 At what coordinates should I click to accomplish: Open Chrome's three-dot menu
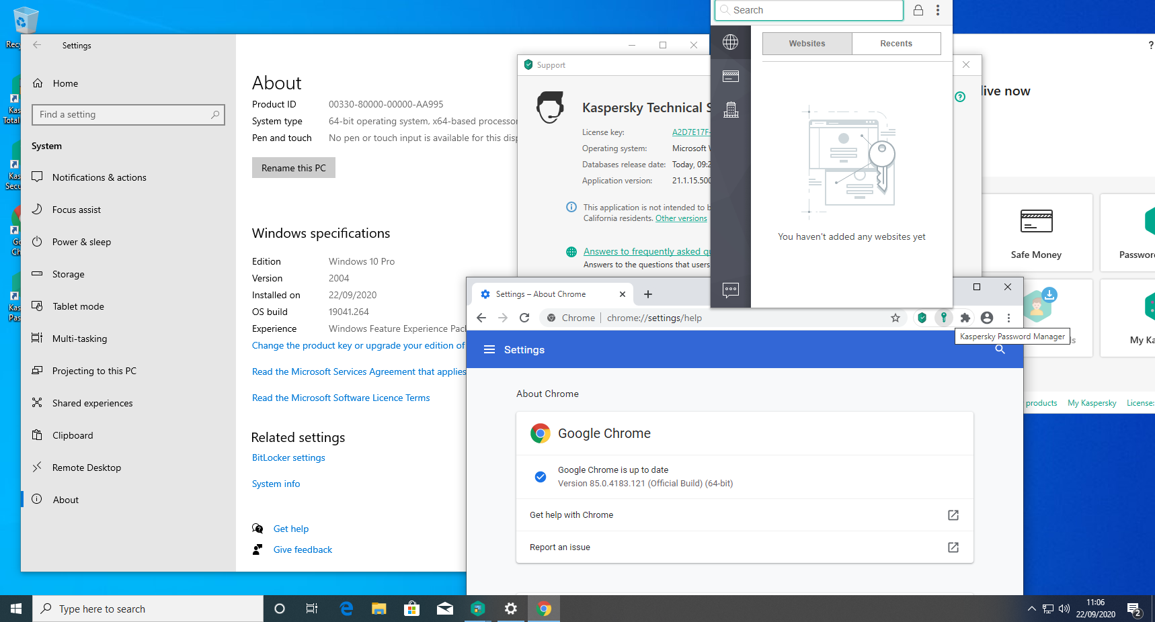coord(1008,318)
